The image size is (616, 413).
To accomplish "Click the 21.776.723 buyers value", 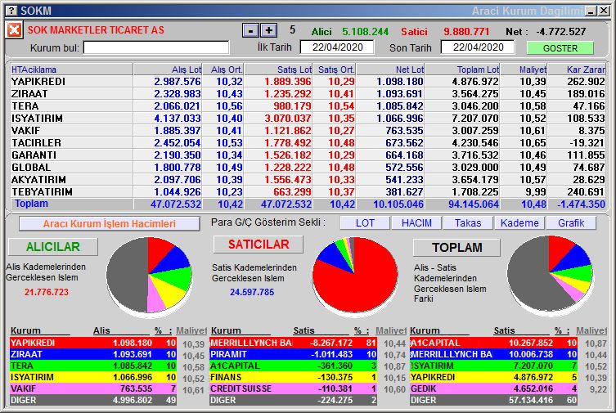I will (x=47, y=292).
